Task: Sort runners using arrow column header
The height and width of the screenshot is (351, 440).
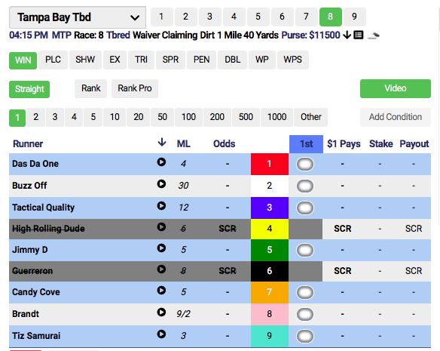Action: coord(162,143)
